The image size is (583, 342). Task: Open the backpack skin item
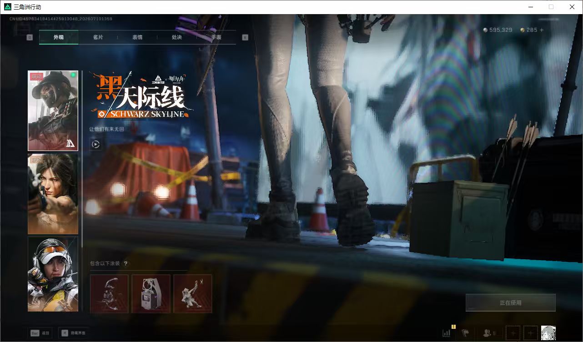151,294
